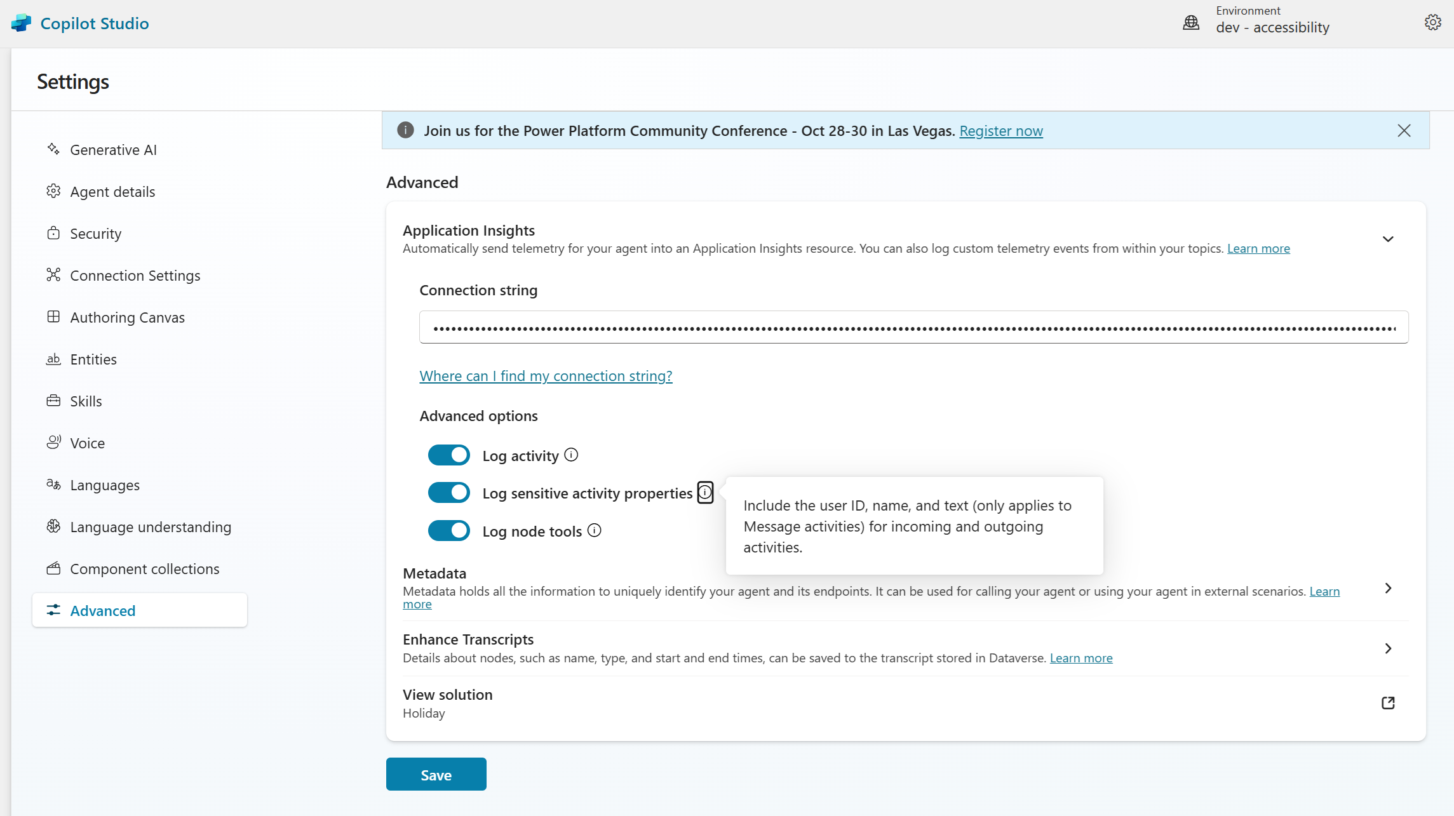
Task: Select Languages in settings navigation
Action: [105, 485]
